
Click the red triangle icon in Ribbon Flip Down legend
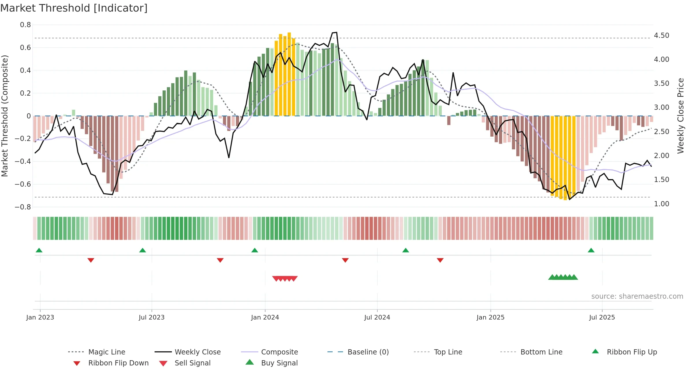click(x=77, y=363)
